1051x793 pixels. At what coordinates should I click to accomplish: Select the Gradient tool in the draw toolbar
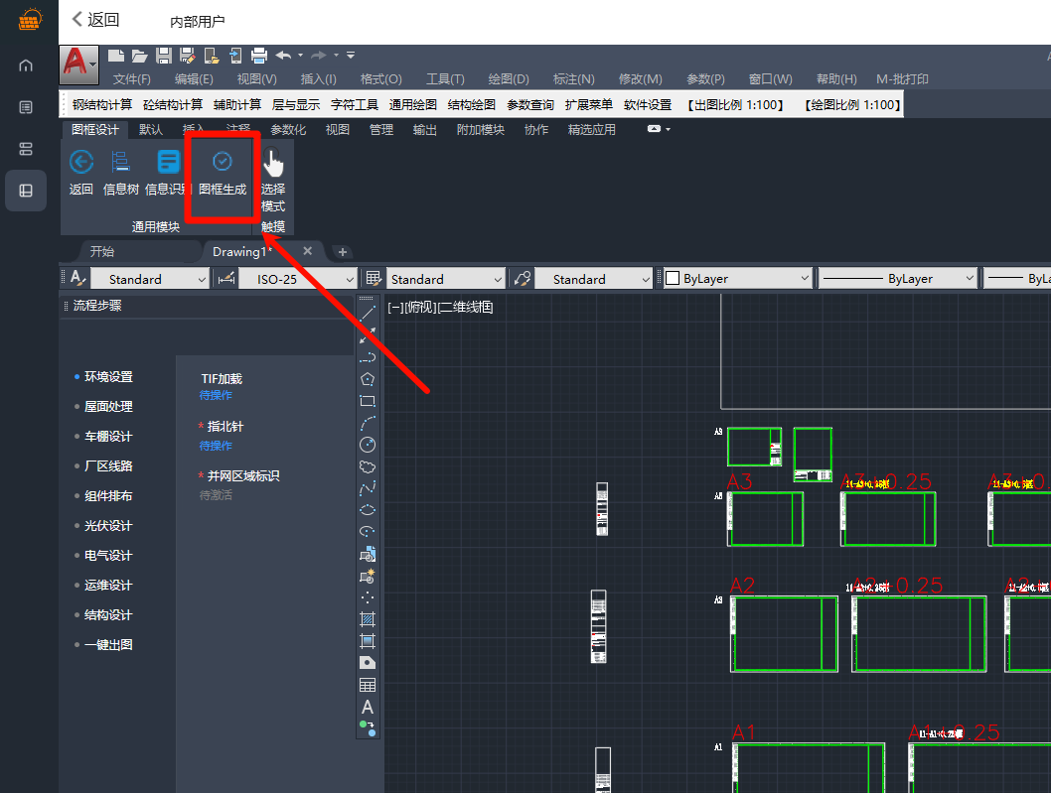(x=368, y=640)
